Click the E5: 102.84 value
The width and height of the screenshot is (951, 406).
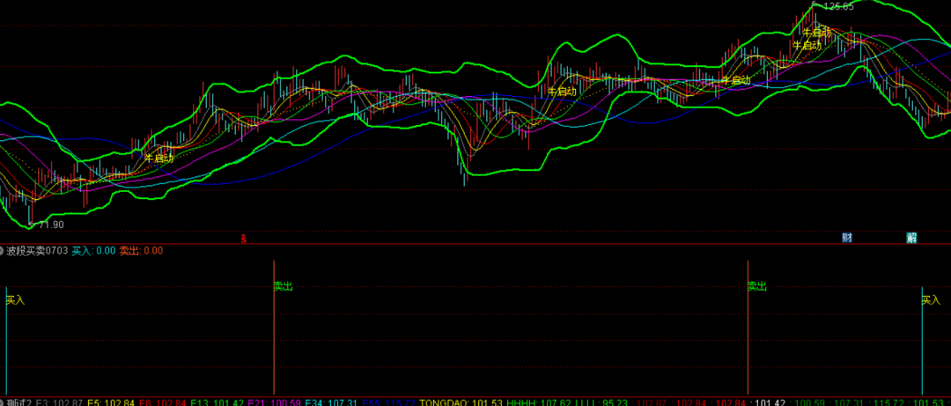(111, 402)
